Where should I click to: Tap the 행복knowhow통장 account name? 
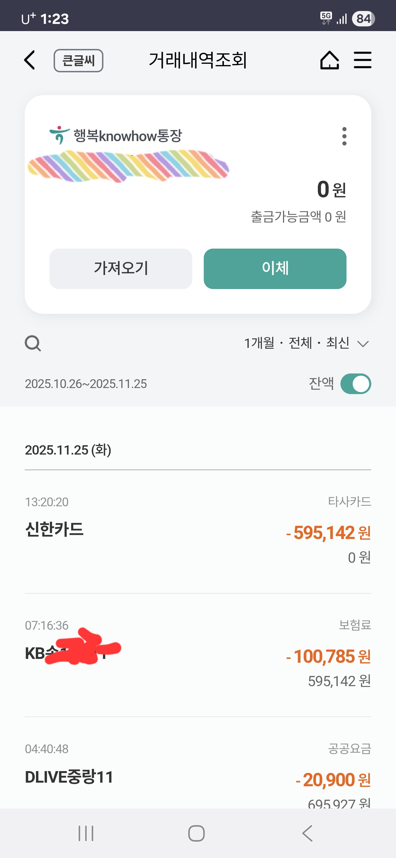[128, 136]
